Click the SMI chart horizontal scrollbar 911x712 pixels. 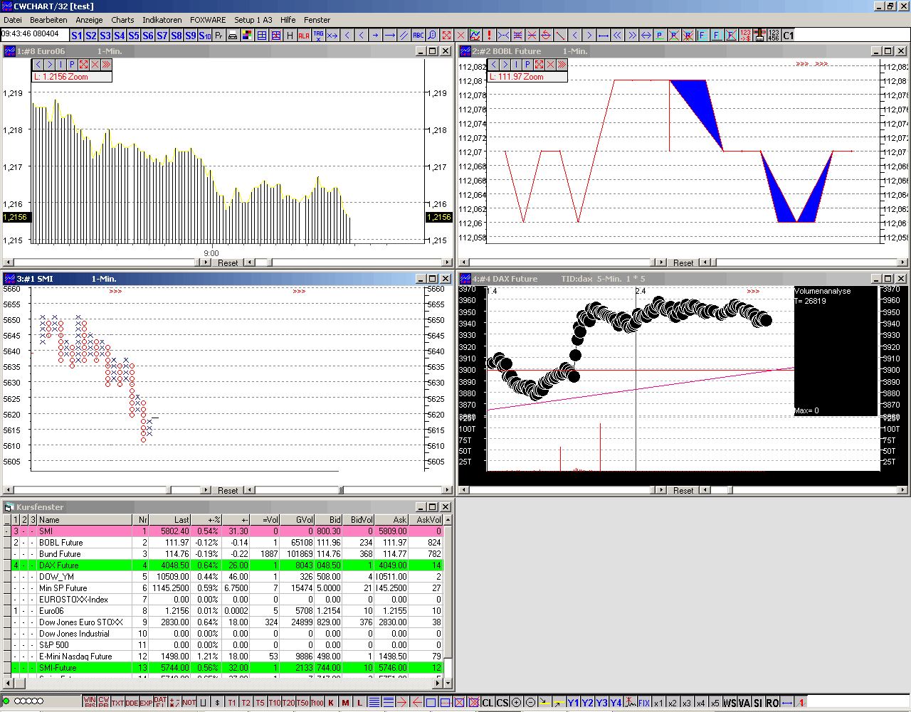pyautogui.click(x=107, y=490)
